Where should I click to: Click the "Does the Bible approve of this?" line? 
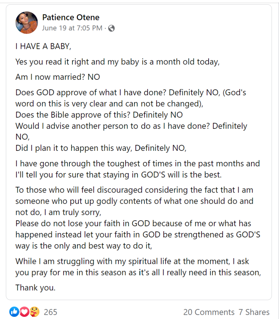[x=99, y=115]
